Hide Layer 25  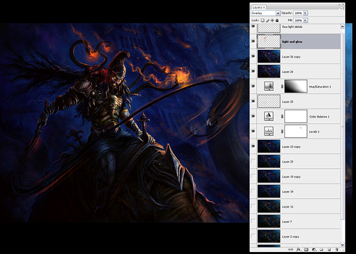click(x=253, y=101)
